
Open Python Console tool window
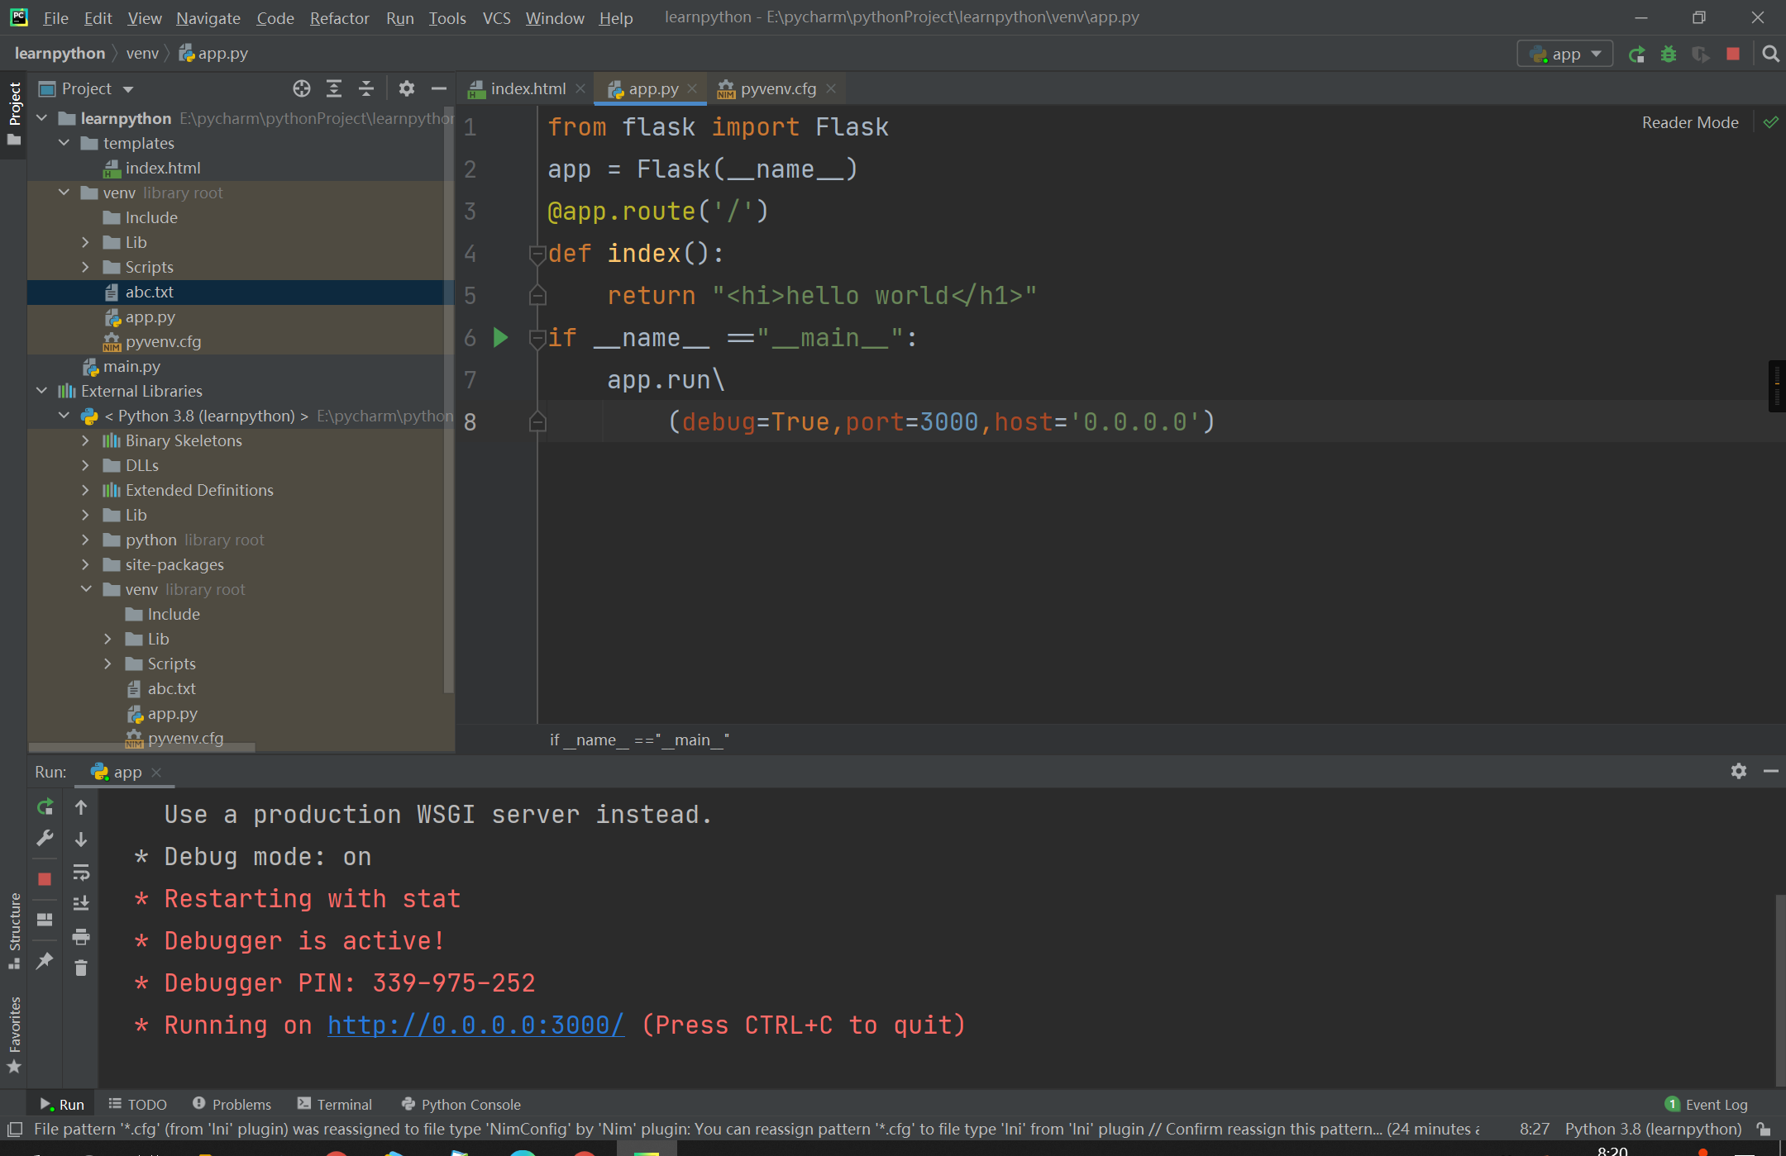[461, 1104]
